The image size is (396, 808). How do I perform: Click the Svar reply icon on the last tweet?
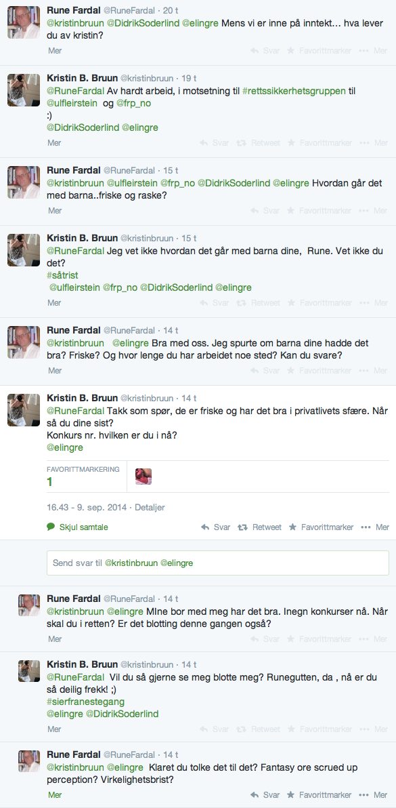click(x=265, y=795)
